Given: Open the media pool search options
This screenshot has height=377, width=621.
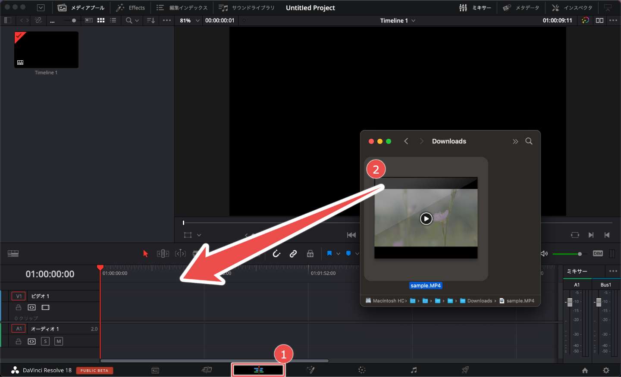Looking at the screenshot, I should click(x=132, y=20).
